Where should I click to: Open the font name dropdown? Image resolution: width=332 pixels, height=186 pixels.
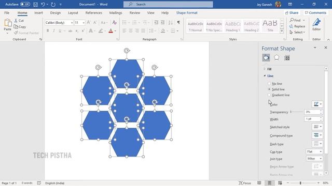pyautogui.click(x=72, y=23)
